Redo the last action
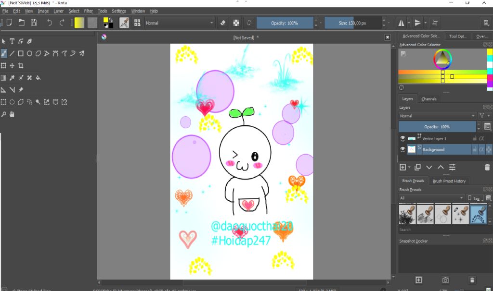Image resolution: width=493 pixels, height=291 pixels. click(62, 23)
